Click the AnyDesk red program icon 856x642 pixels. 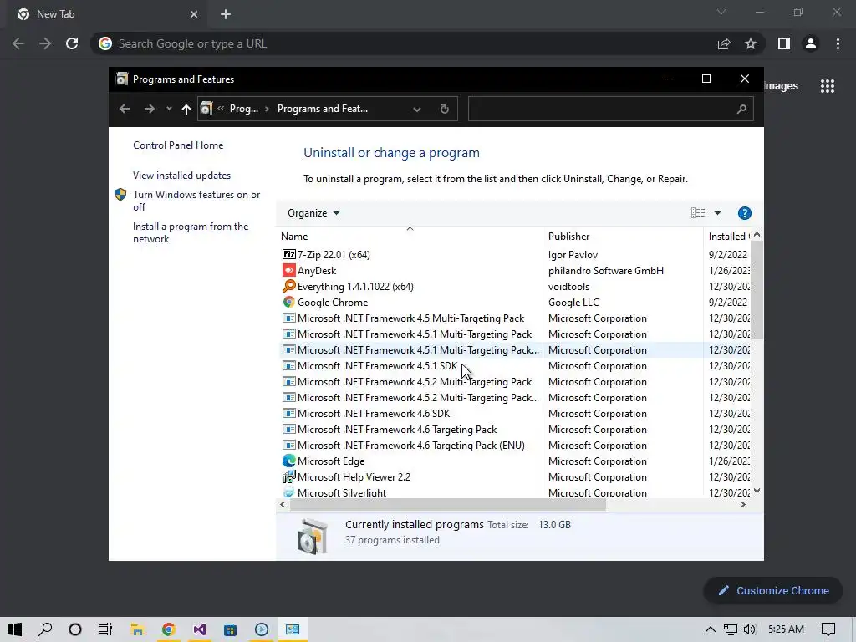click(x=288, y=270)
